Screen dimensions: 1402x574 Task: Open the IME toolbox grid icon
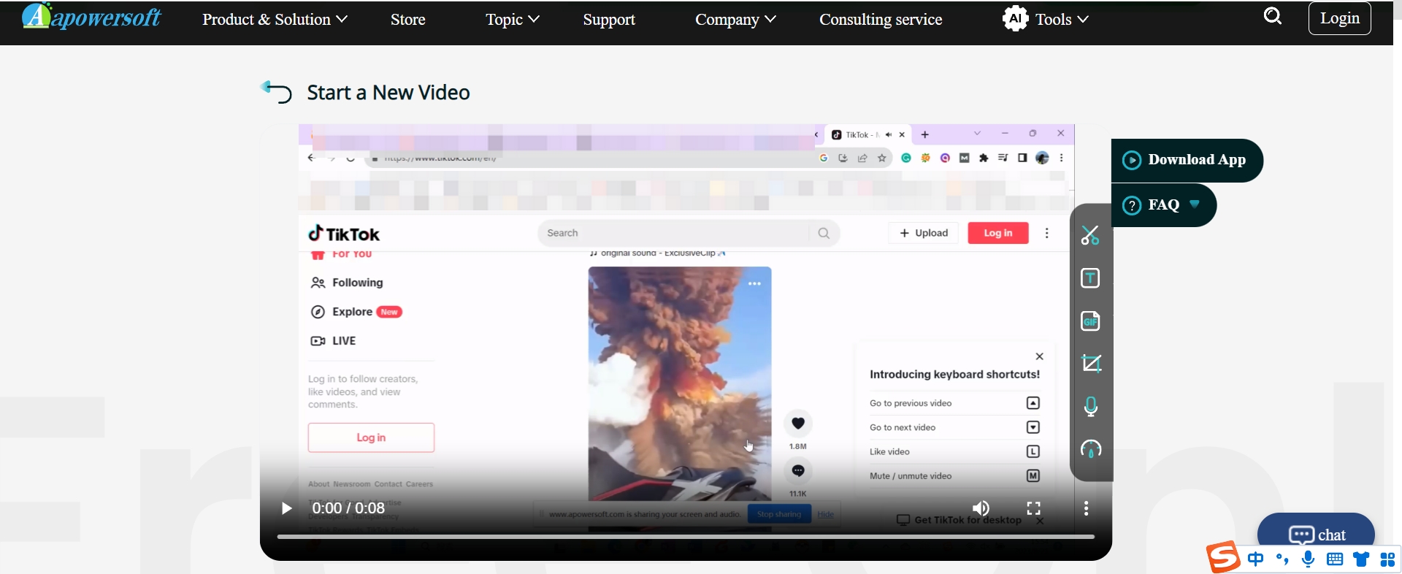coord(1387,559)
